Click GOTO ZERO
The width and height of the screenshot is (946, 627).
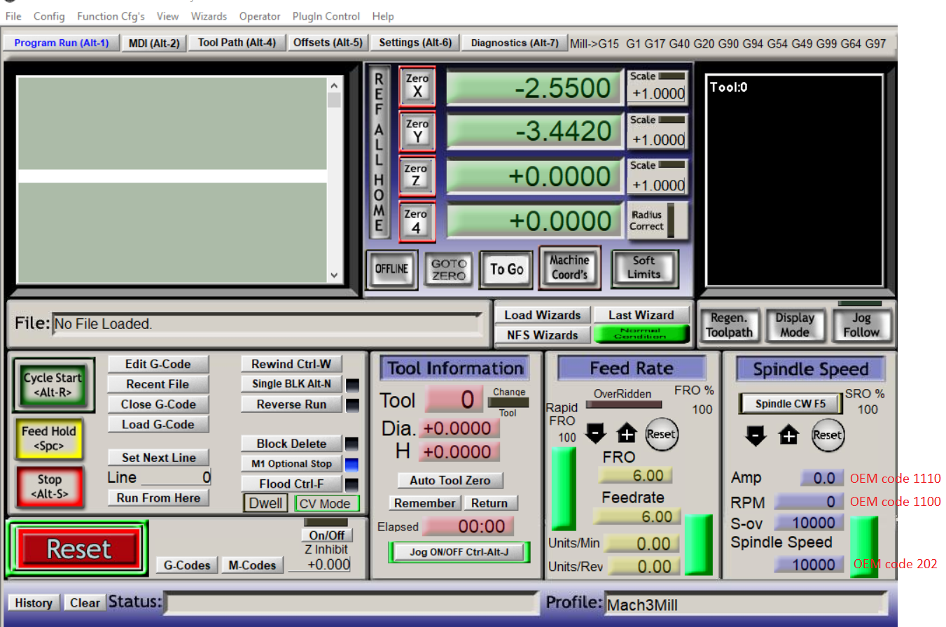point(449,269)
